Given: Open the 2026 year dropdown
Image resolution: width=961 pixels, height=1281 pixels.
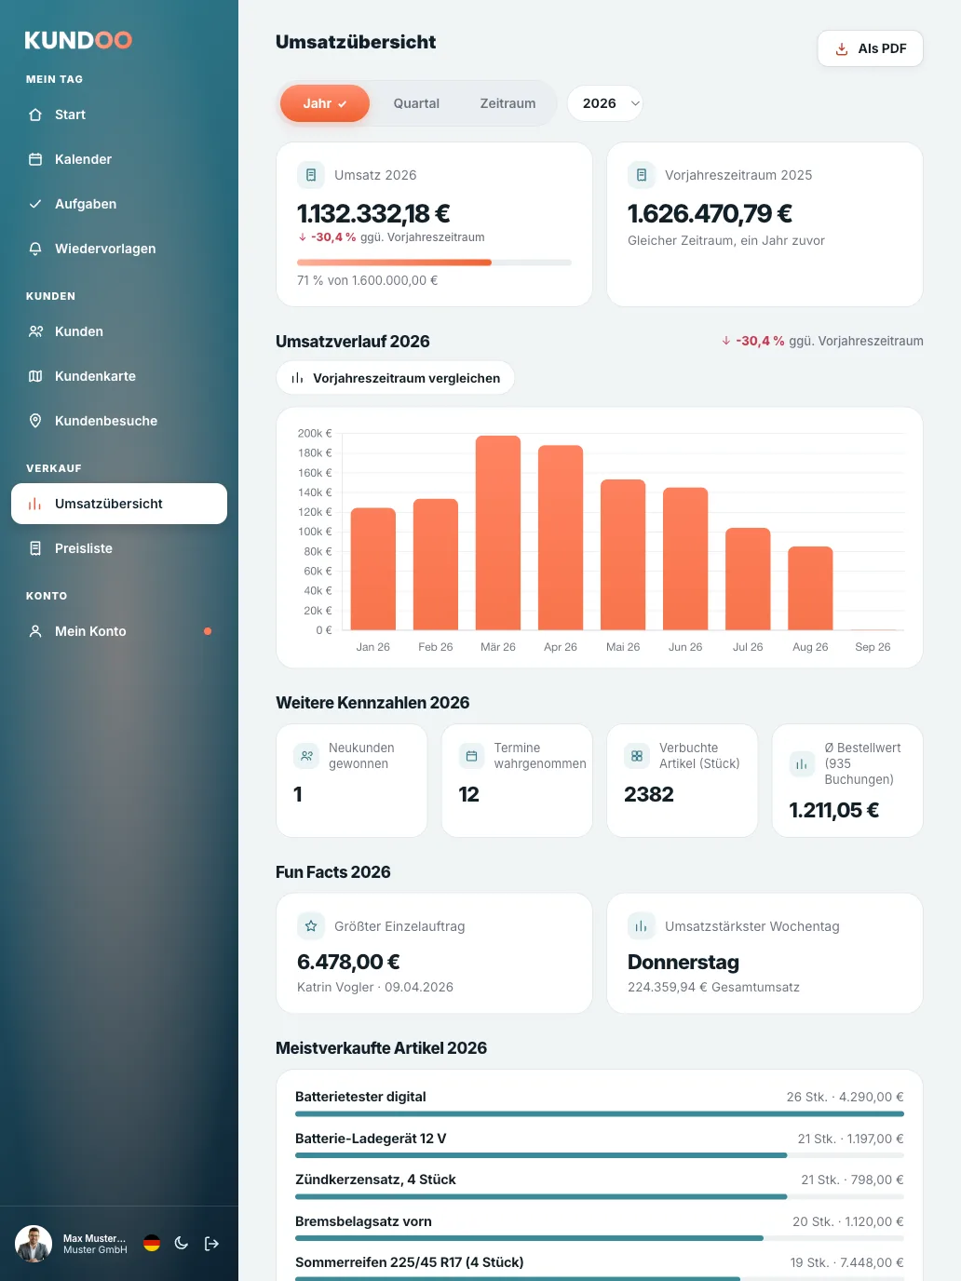Looking at the screenshot, I should pos(605,103).
